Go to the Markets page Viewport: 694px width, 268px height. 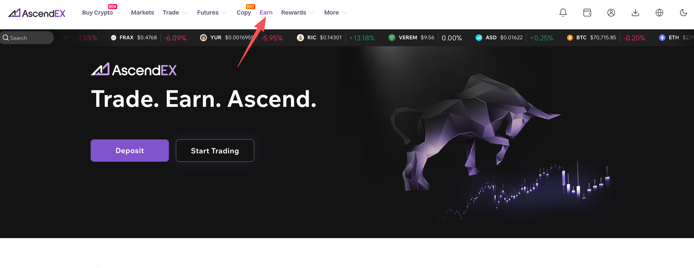tap(142, 13)
